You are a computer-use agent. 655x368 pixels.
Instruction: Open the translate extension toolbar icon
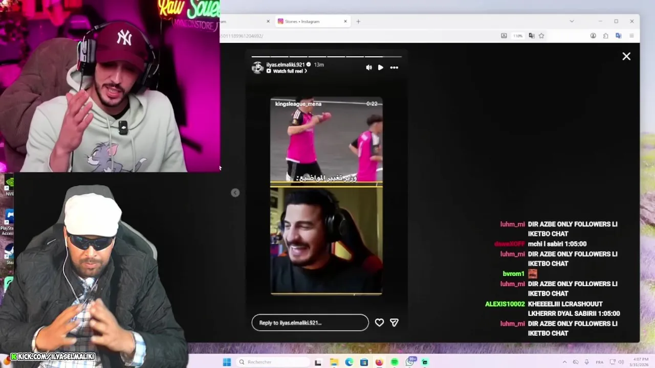[x=618, y=36]
